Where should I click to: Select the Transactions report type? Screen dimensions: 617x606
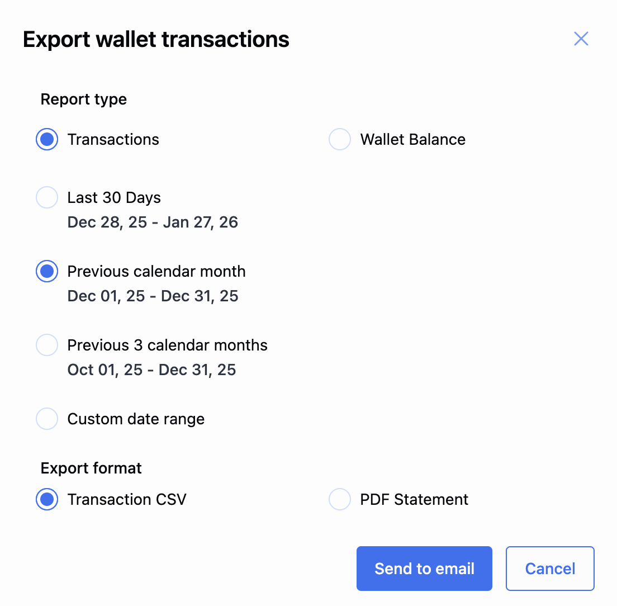47,139
